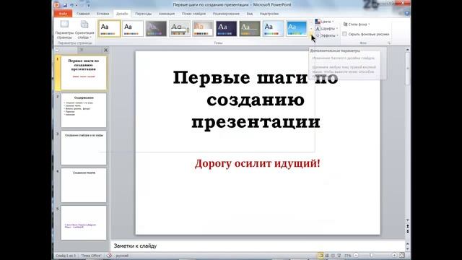
Task: Select the first white Office theme thumbnail
Action: click(109, 29)
